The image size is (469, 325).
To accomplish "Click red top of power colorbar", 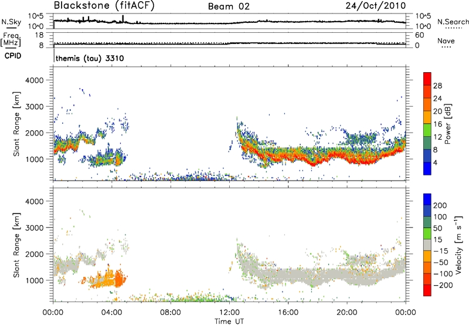I will [x=427, y=79].
